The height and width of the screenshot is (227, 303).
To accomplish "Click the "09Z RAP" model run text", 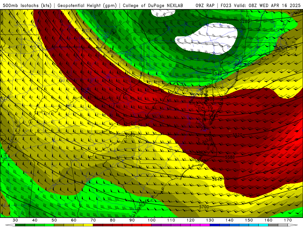I will point(205,5).
